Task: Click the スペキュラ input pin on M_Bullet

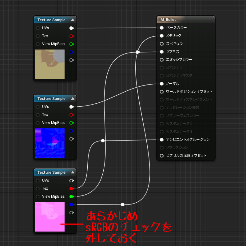Action: 162,44
